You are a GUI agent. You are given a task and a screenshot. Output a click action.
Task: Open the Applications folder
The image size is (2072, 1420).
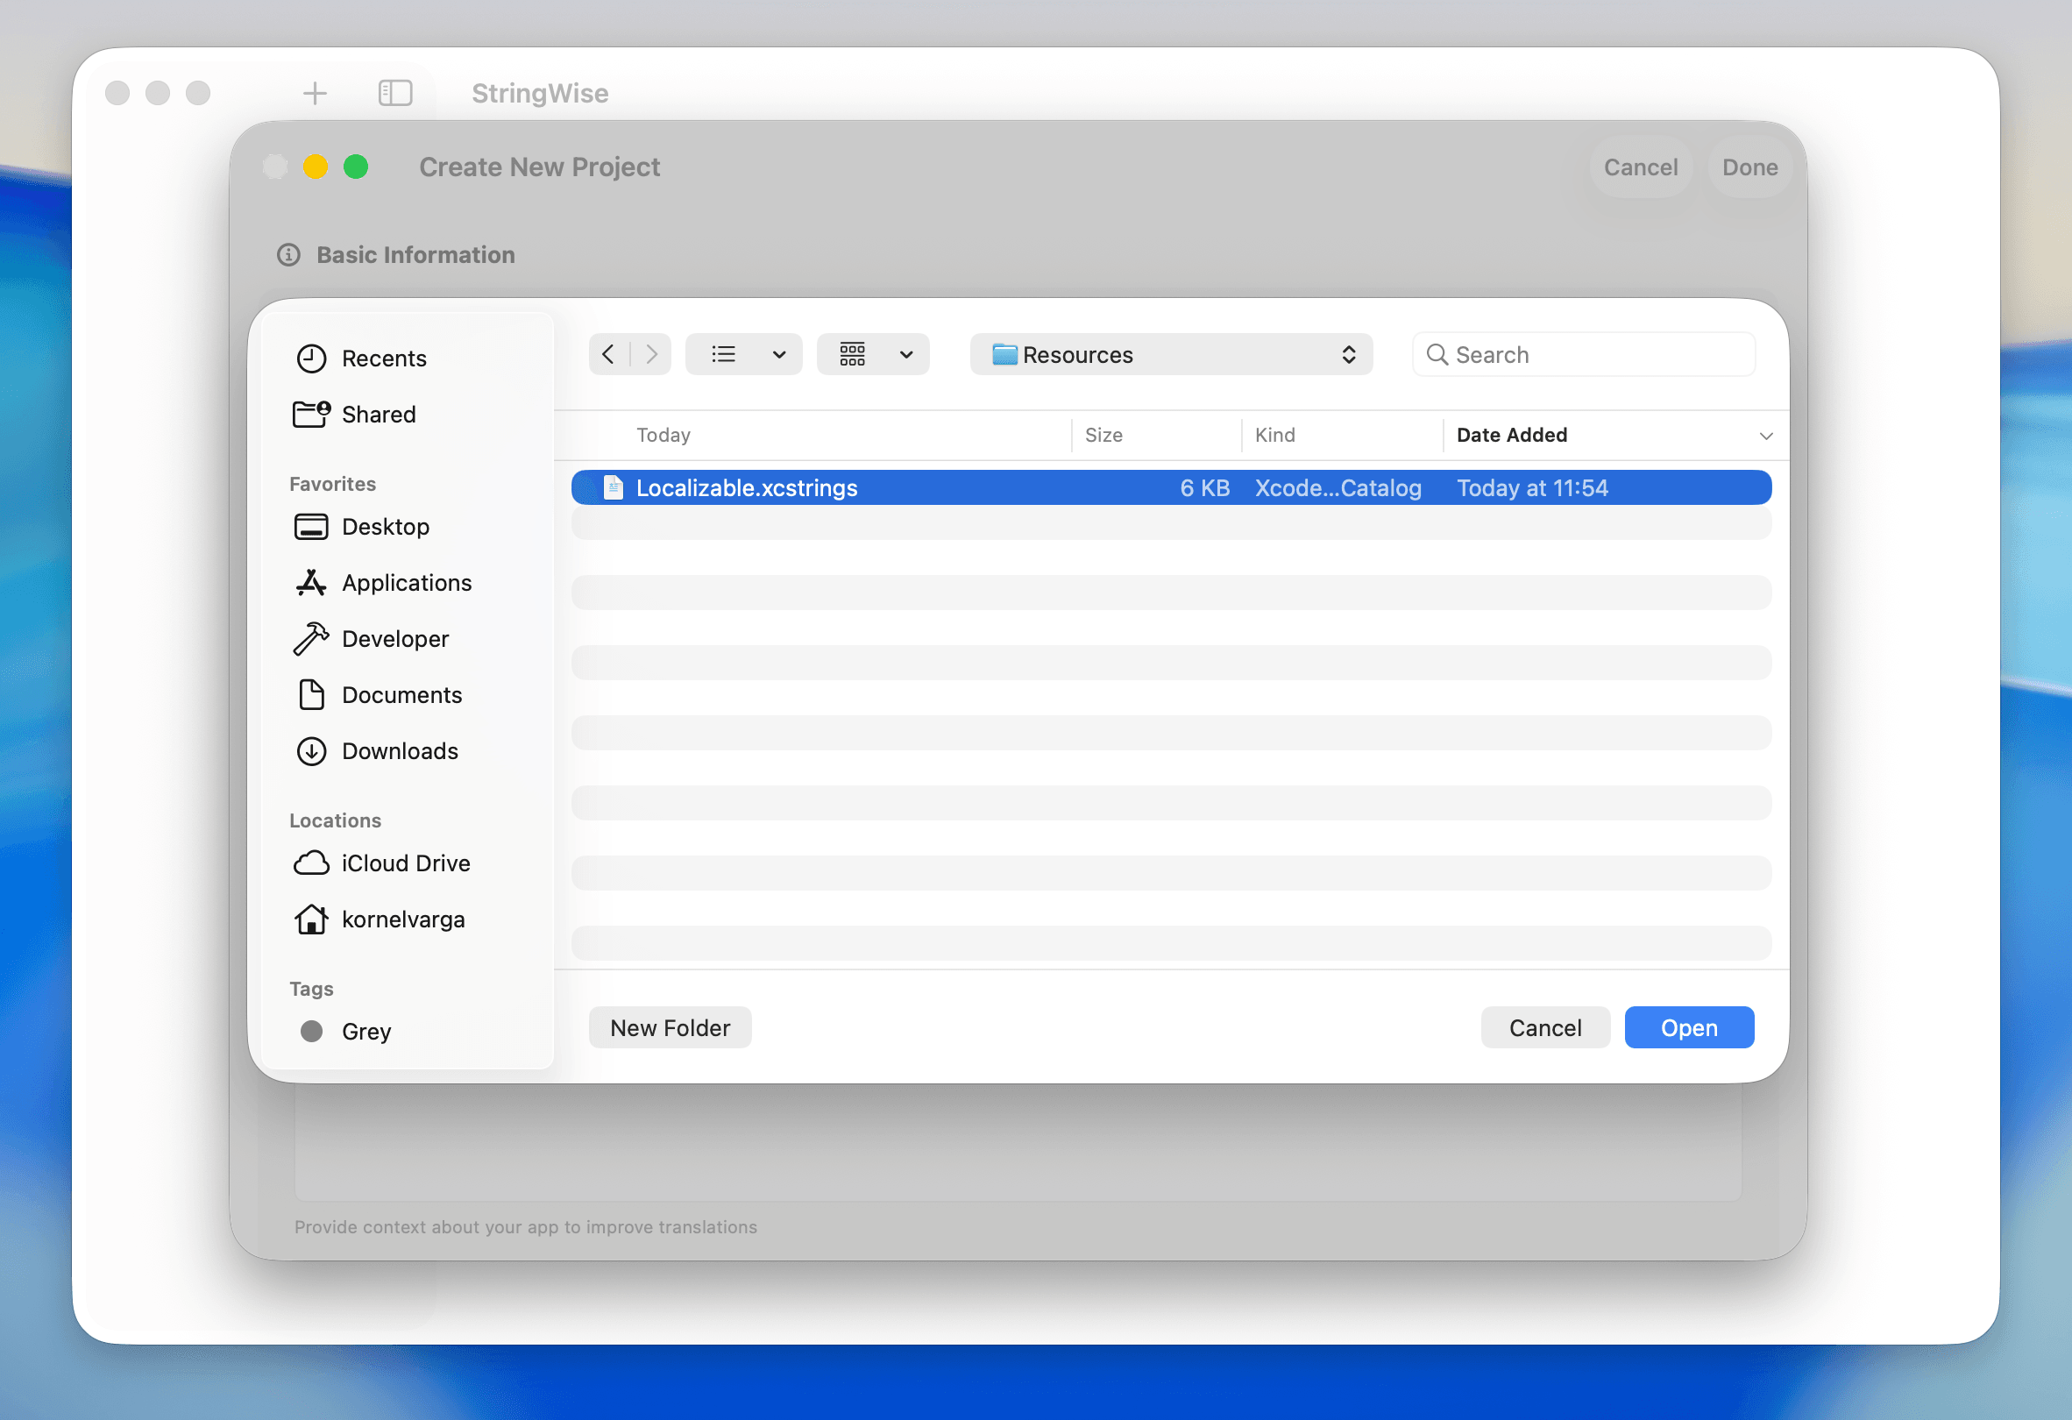pyautogui.click(x=407, y=582)
